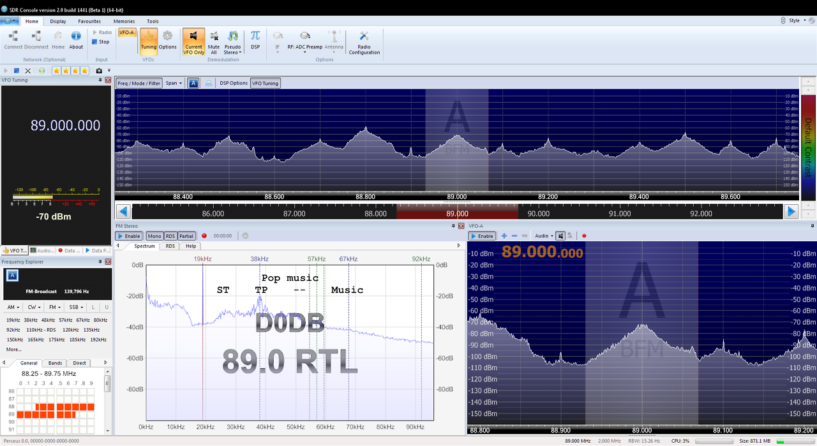This screenshot has height=446, width=817.
Task: Expand the Audio dropdown in VFO-A panel
Action: pos(543,236)
